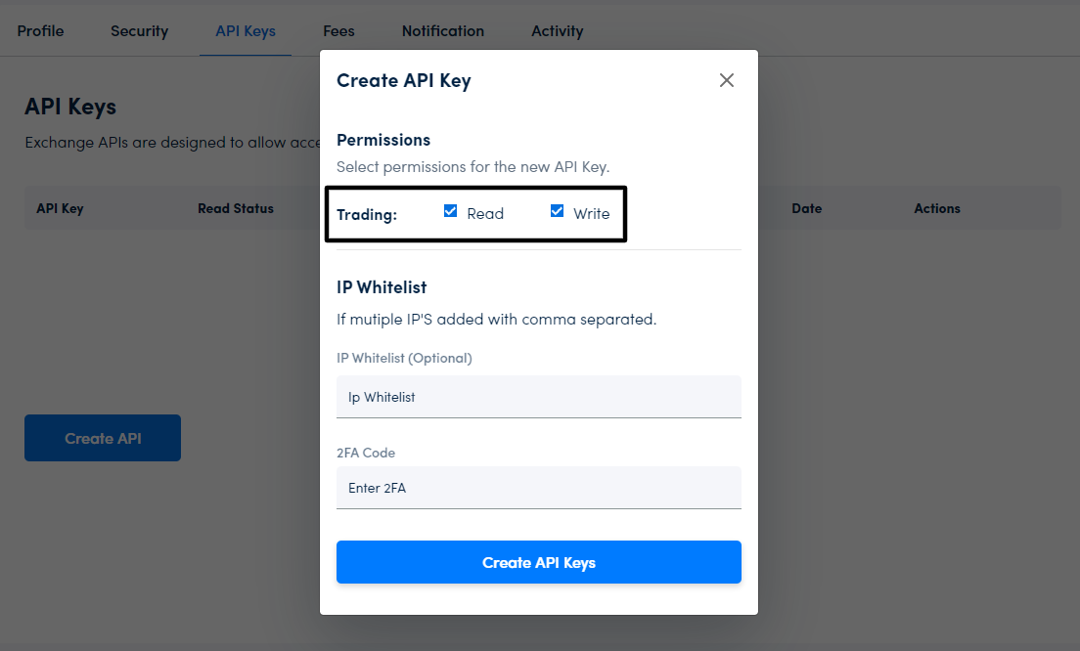
Task: Click the API Key column header
Action: point(60,208)
